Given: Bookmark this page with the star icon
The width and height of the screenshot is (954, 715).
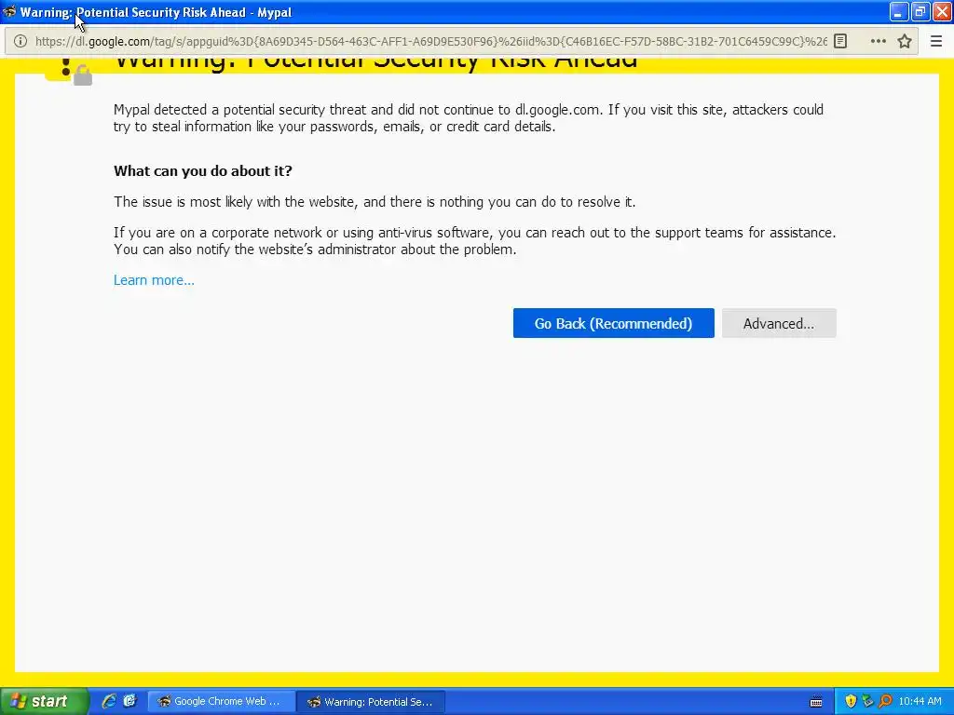Looking at the screenshot, I should click(905, 41).
